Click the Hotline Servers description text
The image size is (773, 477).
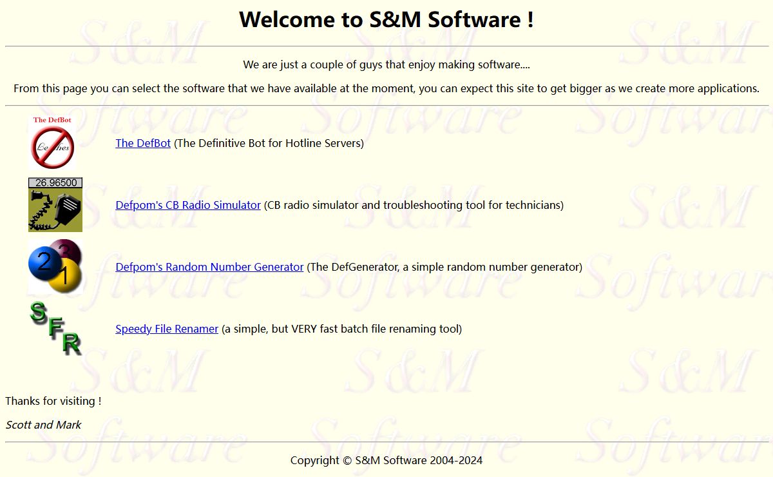269,143
